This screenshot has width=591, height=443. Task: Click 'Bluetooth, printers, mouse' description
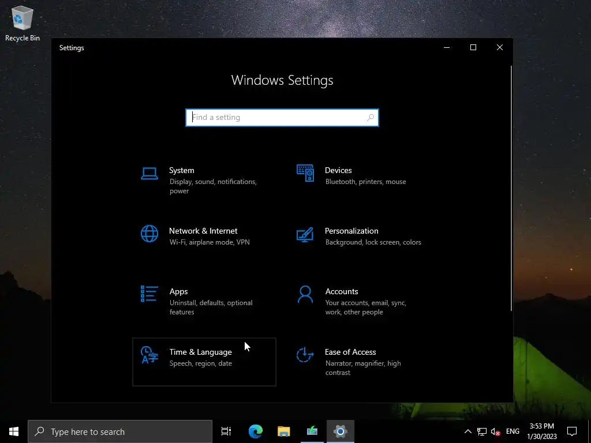click(x=365, y=182)
